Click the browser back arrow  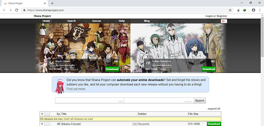[4, 10]
